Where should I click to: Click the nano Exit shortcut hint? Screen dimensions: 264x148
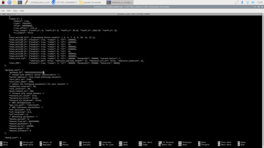(4, 145)
